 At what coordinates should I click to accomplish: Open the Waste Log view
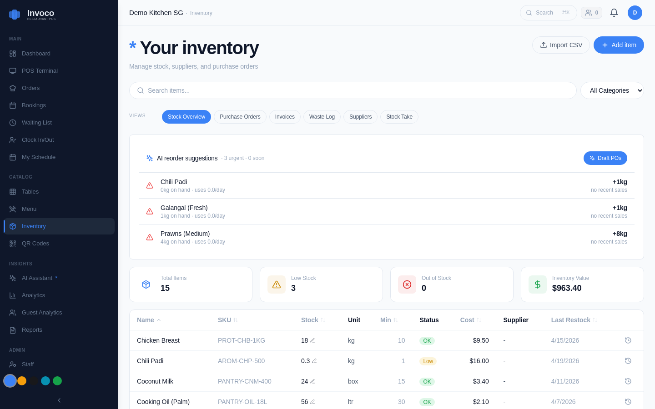pyautogui.click(x=322, y=117)
